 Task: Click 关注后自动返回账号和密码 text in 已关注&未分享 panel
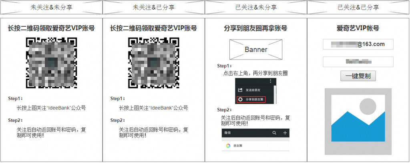[x=255, y=120]
